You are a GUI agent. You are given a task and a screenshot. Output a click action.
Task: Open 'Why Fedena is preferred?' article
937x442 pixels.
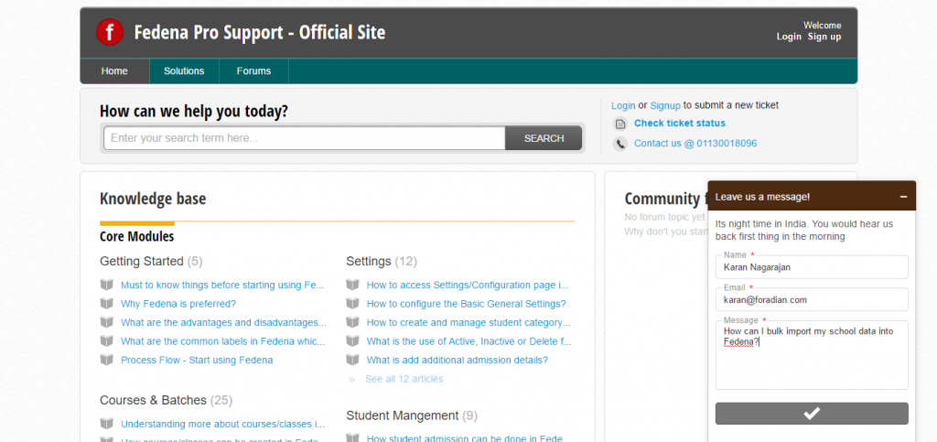[x=178, y=304]
